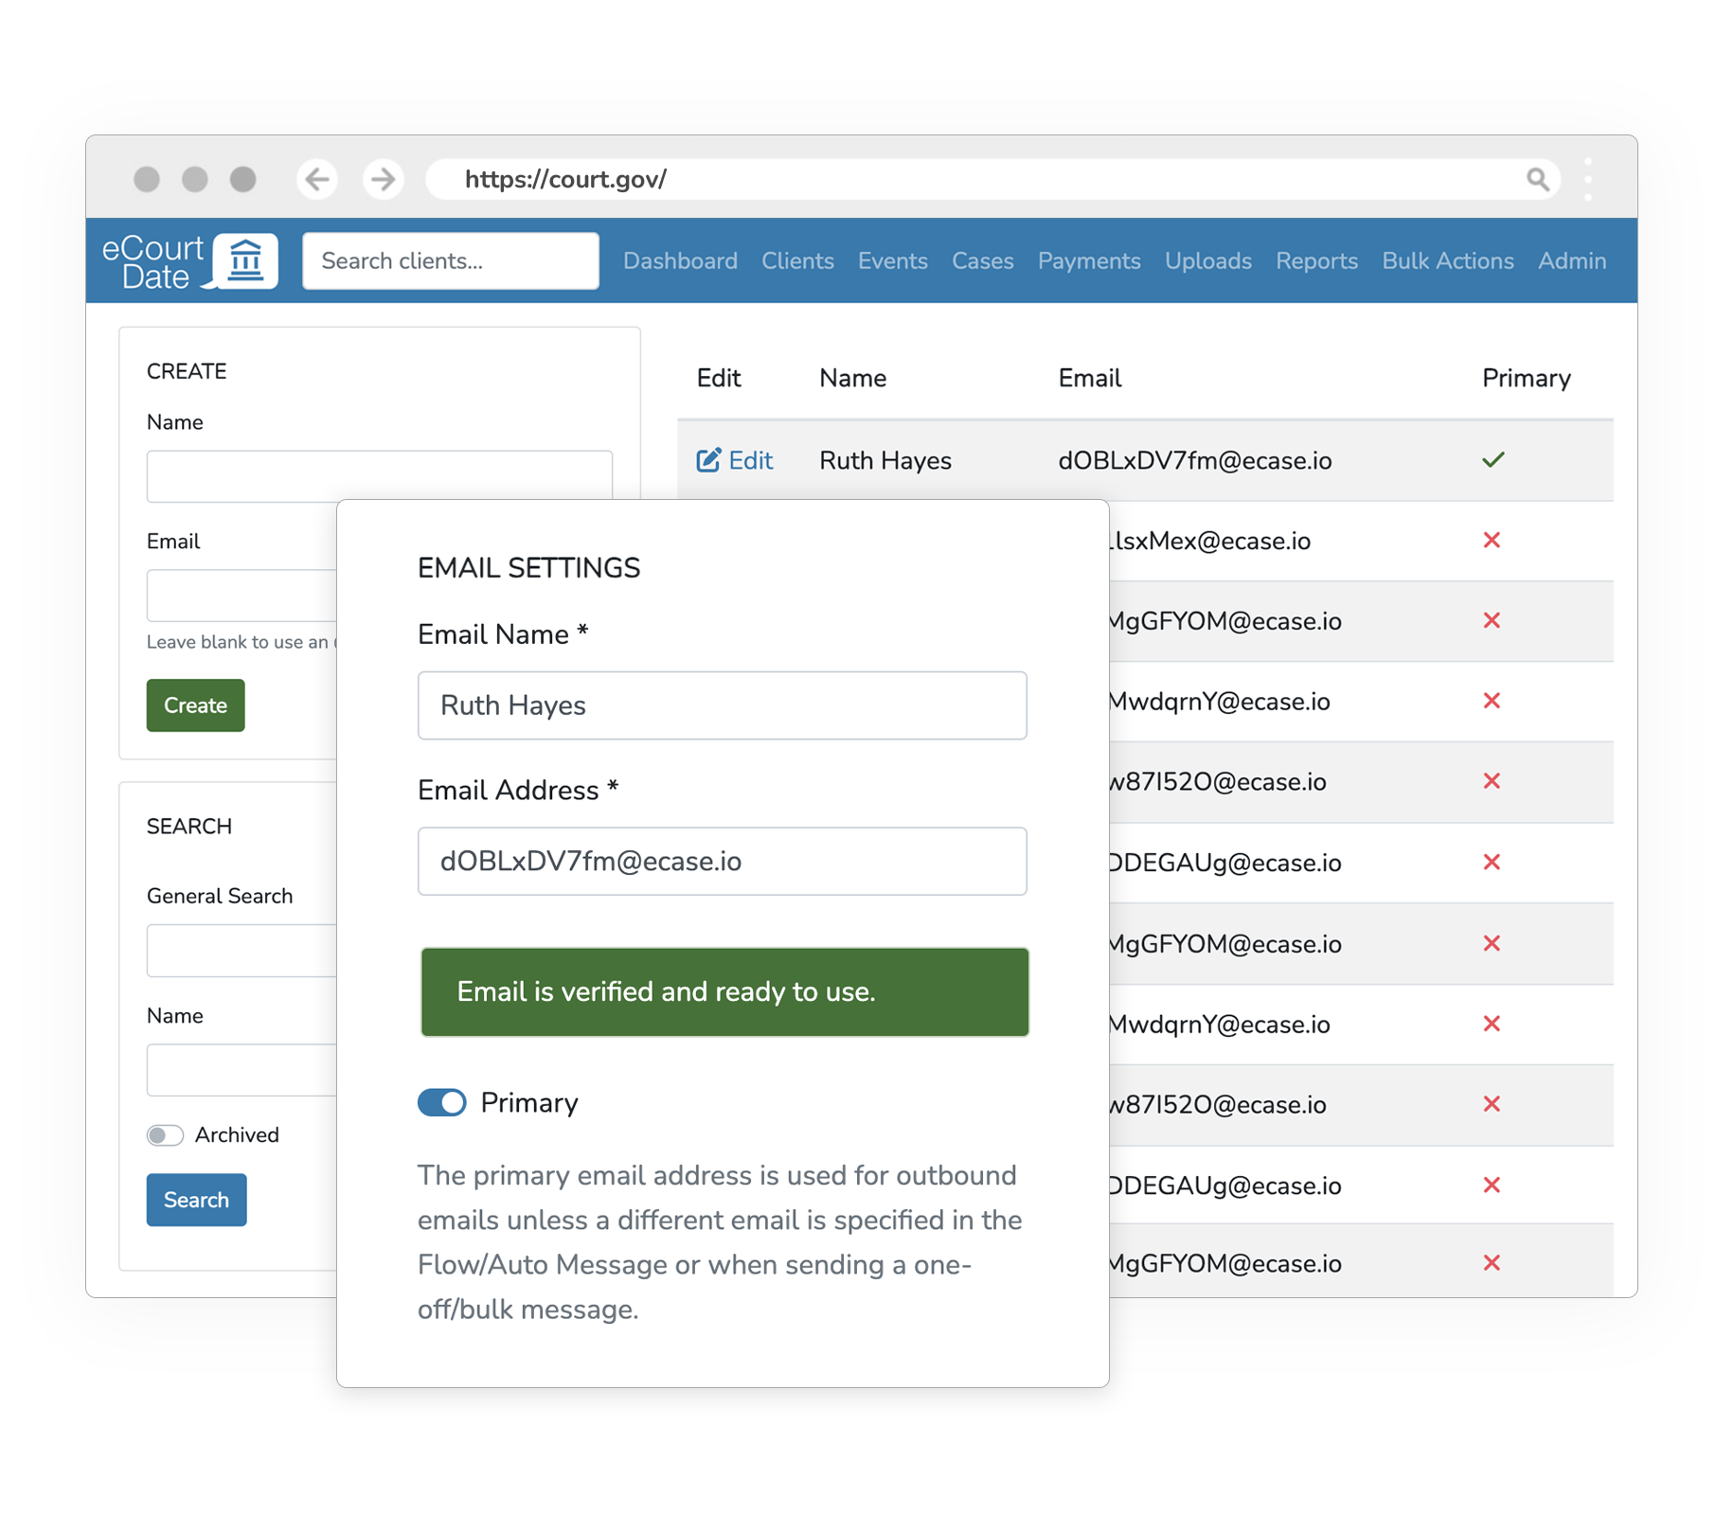This screenshot has height=1515, width=1716.
Task: Toggle the Primary switch in Email Settings
Action: pyautogui.click(x=442, y=1102)
